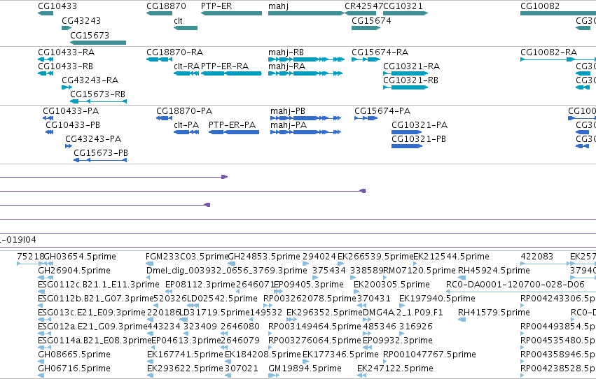
Task: Select the EK167741.5prime EST label
Action: (185, 355)
